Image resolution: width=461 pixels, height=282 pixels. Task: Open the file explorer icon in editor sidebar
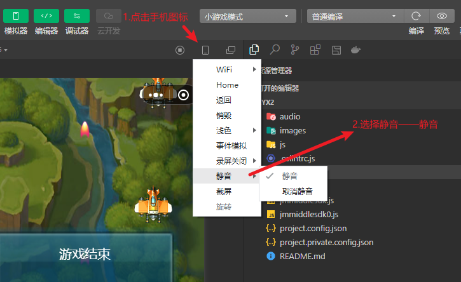254,50
